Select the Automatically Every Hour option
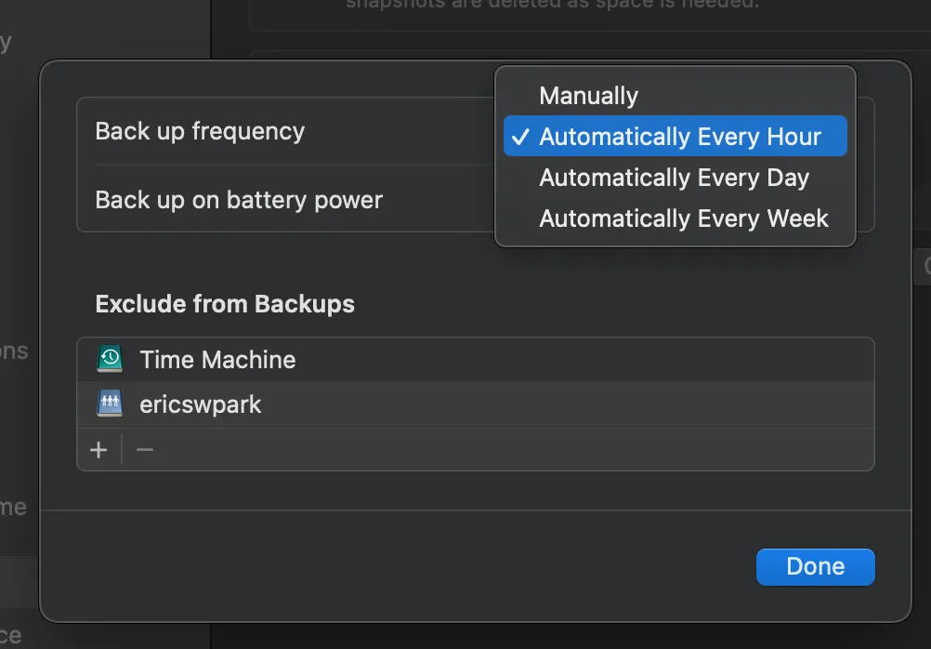 pos(680,137)
